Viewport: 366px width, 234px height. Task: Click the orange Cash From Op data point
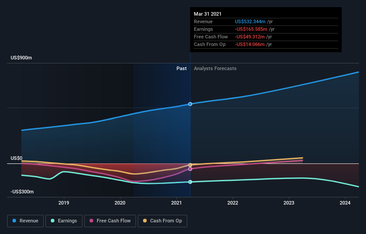point(190,165)
